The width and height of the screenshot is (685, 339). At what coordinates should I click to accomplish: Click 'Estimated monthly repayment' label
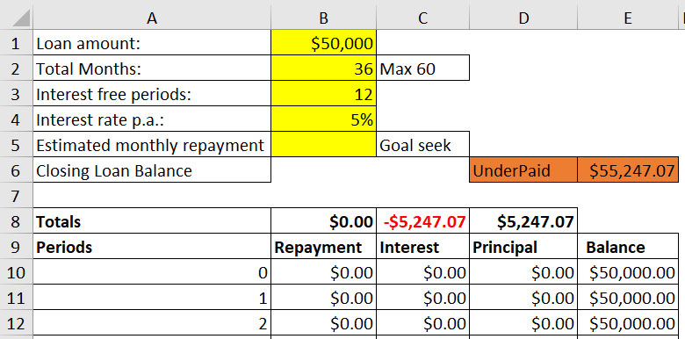tap(152, 144)
